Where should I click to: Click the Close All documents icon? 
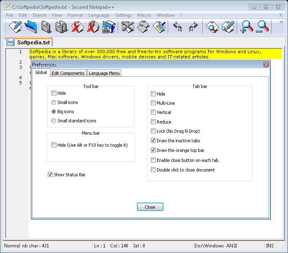click(x=93, y=27)
